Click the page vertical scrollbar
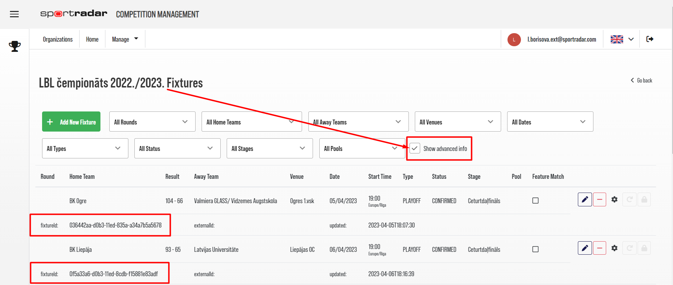 (x=672, y=81)
